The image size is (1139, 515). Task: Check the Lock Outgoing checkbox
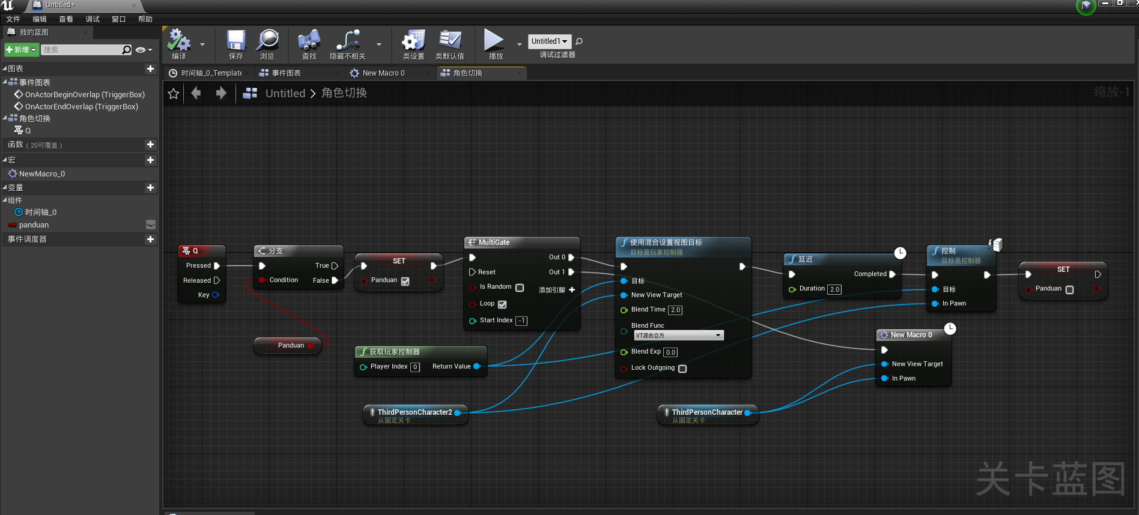click(682, 369)
